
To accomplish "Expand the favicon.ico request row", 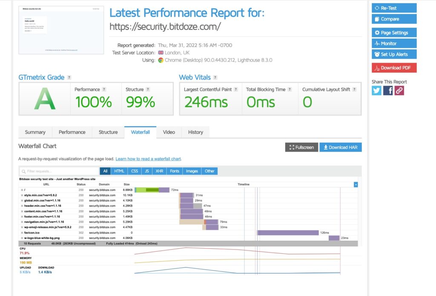I will pos(22,233).
